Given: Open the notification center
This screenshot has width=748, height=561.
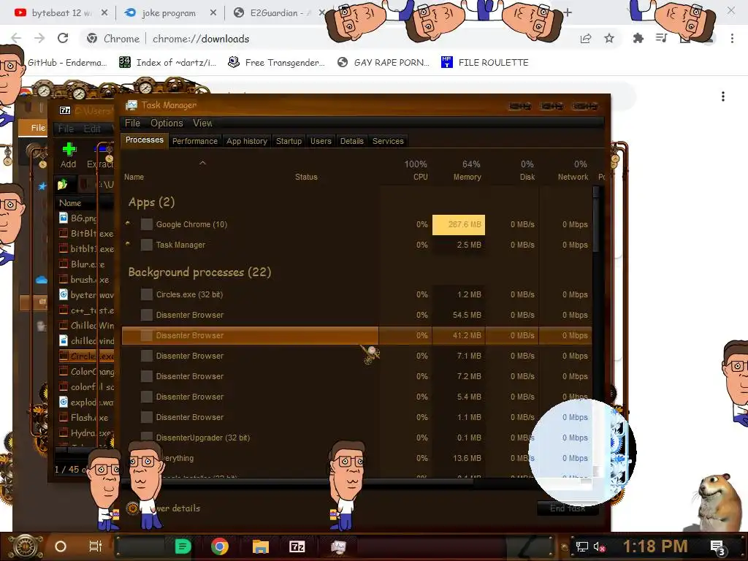Looking at the screenshot, I should coord(718,547).
